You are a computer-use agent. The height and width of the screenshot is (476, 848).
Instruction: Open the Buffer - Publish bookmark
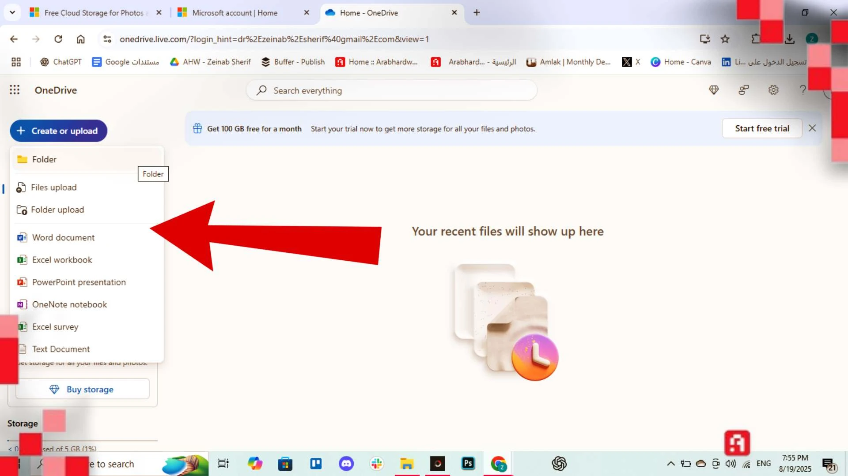pyautogui.click(x=293, y=62)
